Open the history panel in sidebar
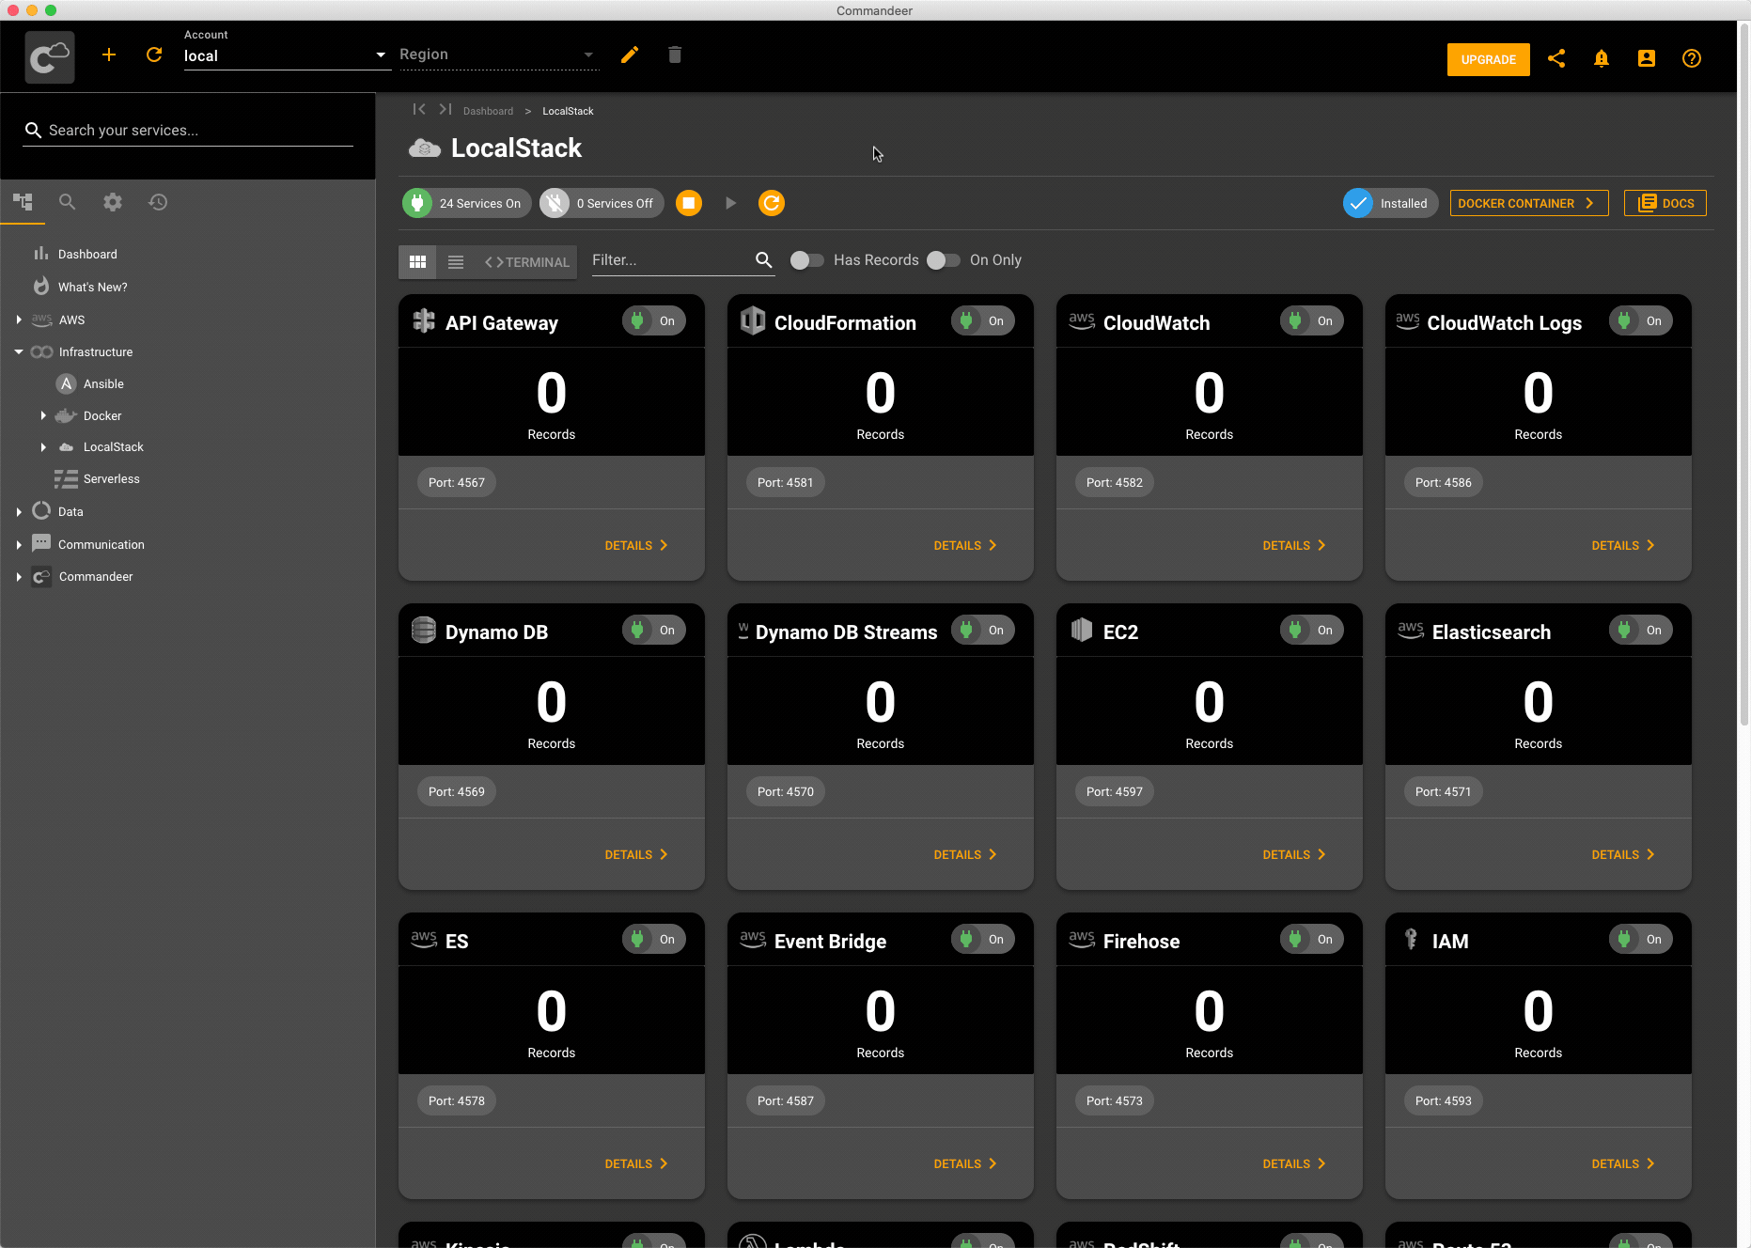The height and width of the screenshot is (1248, 1751). [x=157, y=202]
